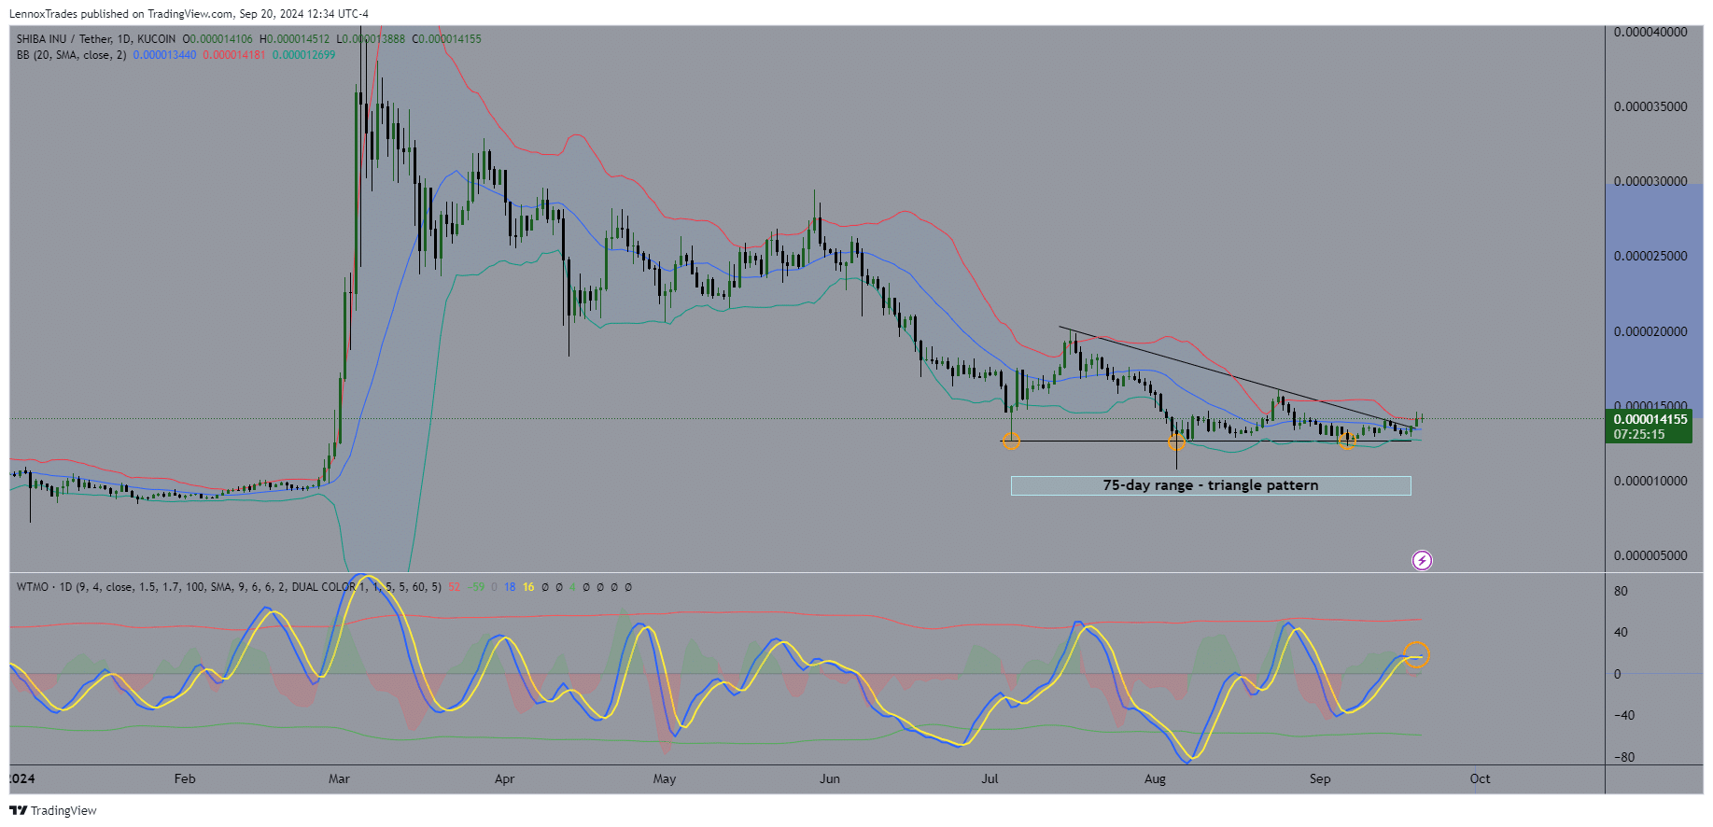Click the WTMO indicator legend label
This screenshot has width=1713, height=827.
click(x=229, y=587)
